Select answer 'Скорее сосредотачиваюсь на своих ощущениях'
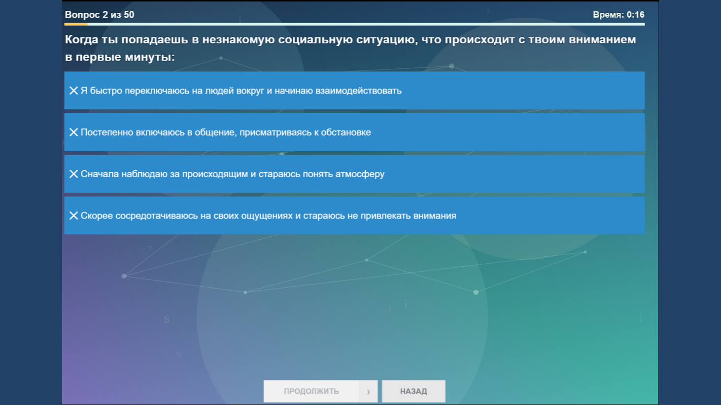 [x=354, y=216]
